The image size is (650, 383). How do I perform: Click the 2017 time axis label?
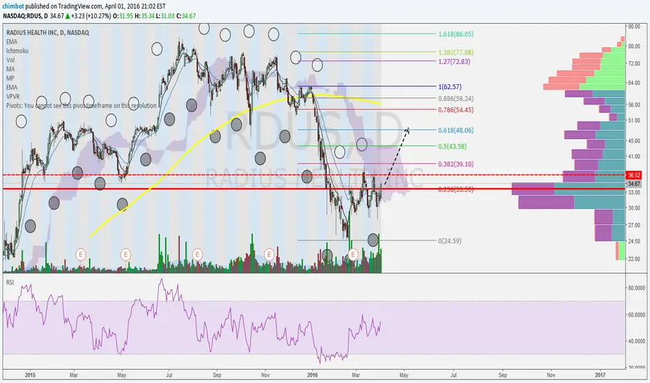[x=600, y=375]
